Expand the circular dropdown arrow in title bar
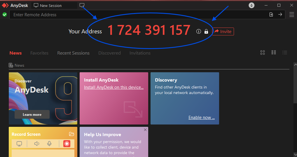The width and height of the screenshot is (297, 157). 251,5
